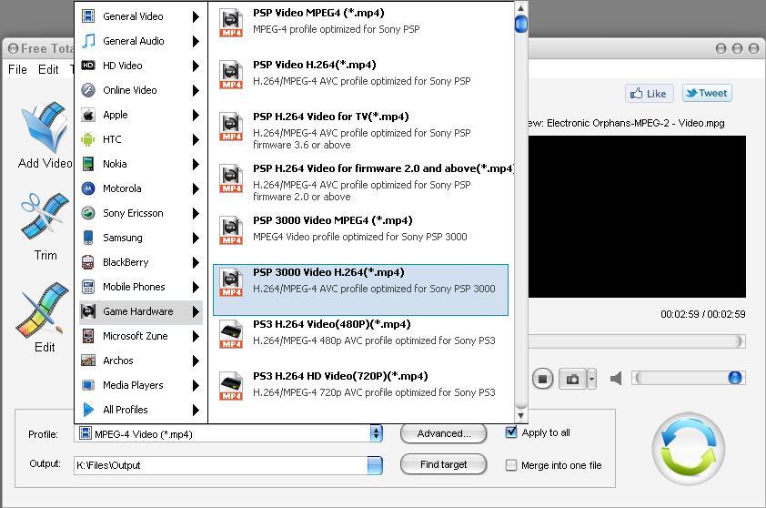Expand the Samsung submenu arrow
Viewport: 766px width, 508px height.
point(196,239)
